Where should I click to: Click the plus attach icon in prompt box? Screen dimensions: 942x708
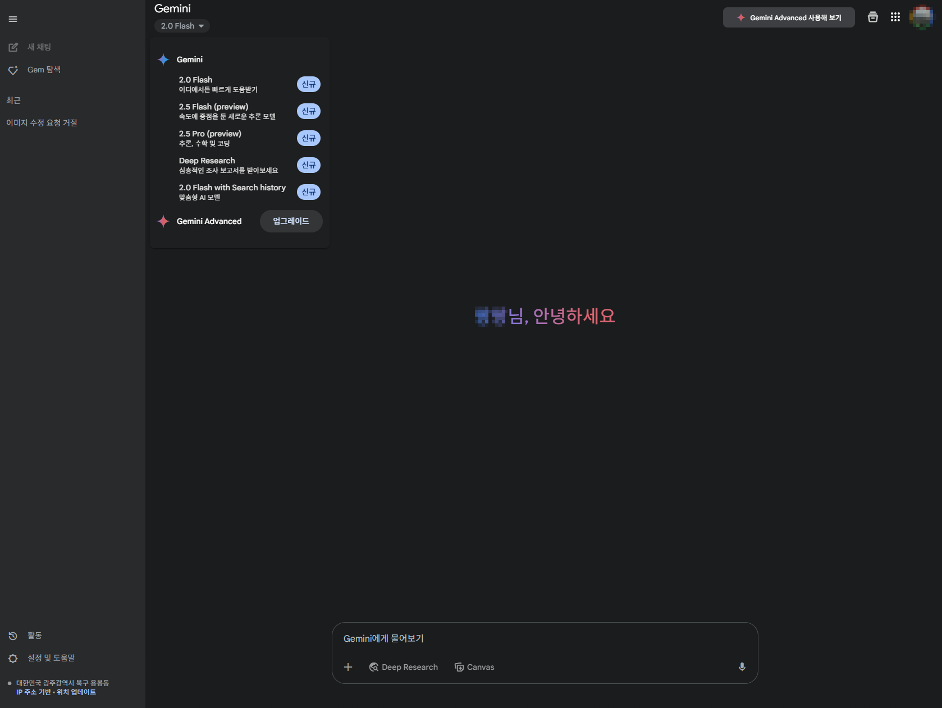pyautogui.click(x=348, y=667)
